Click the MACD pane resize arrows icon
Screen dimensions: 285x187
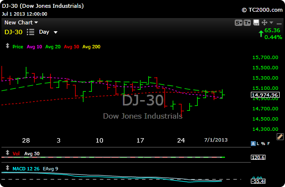(7, 167)
